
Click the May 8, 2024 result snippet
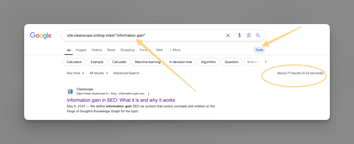(x=141, y=109)
